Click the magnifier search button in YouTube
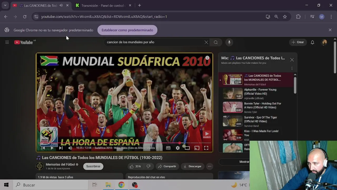Image resolution: width=337 pixels, height=190 pixels. (216, 42)
